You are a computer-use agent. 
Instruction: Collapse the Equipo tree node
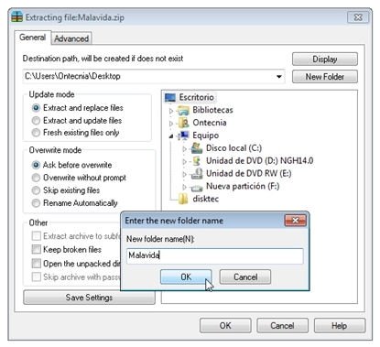(171, 136)
